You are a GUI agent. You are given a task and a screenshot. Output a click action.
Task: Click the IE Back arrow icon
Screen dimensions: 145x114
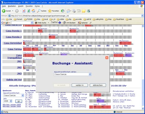pos(4,11)
